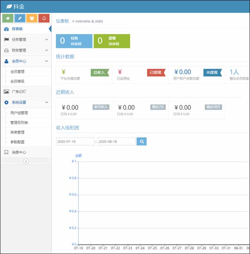Open 会员管理 submenu item
250x254 pixels.
point(17,72)
